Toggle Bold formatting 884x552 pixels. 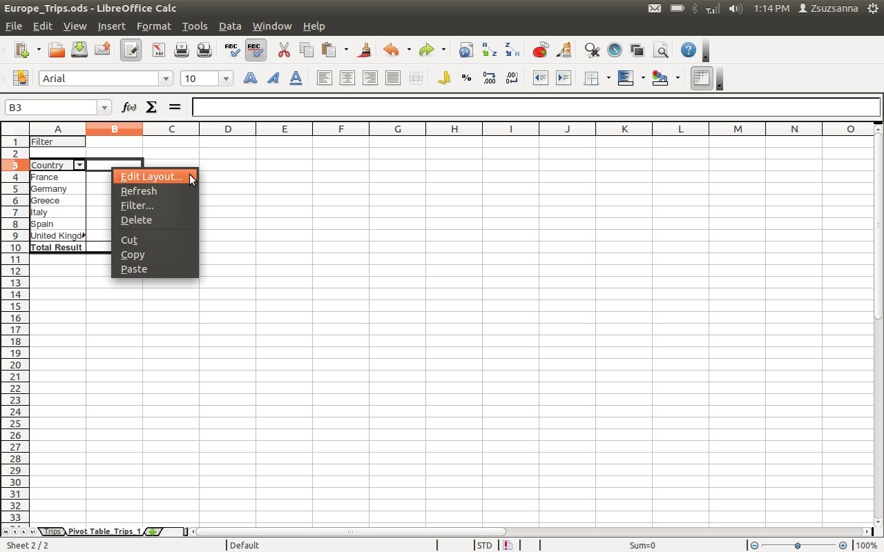pos(250,78)
